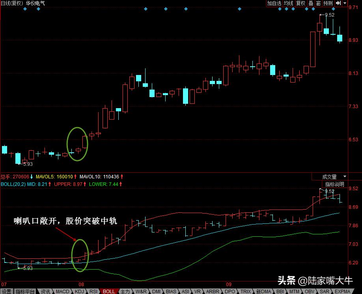362x294 pixels.
Task: Select the ASI indicator tab
Action: (x=185, y=291)
